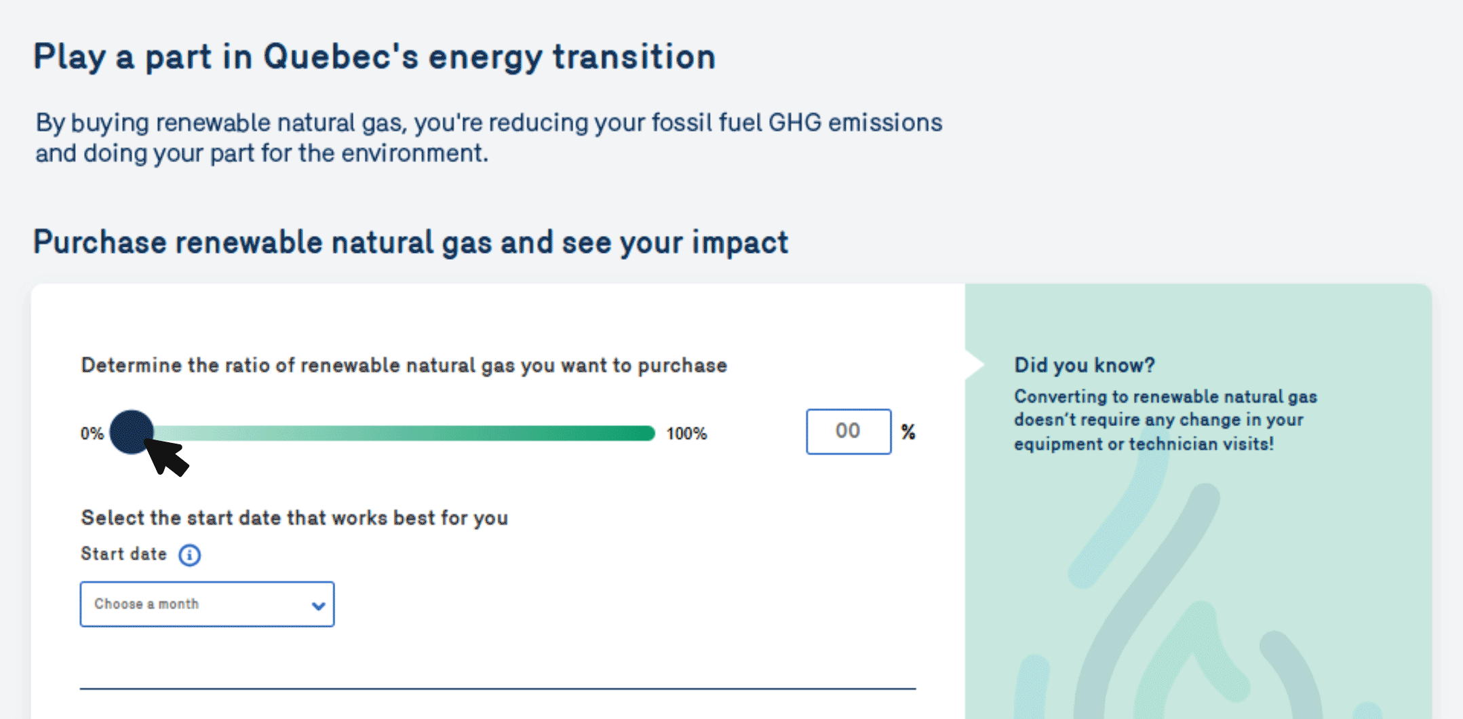Viewport: 1463px width, 719px height.
Task: Open the Choose a month dropdown
Action: coord(207,604)
